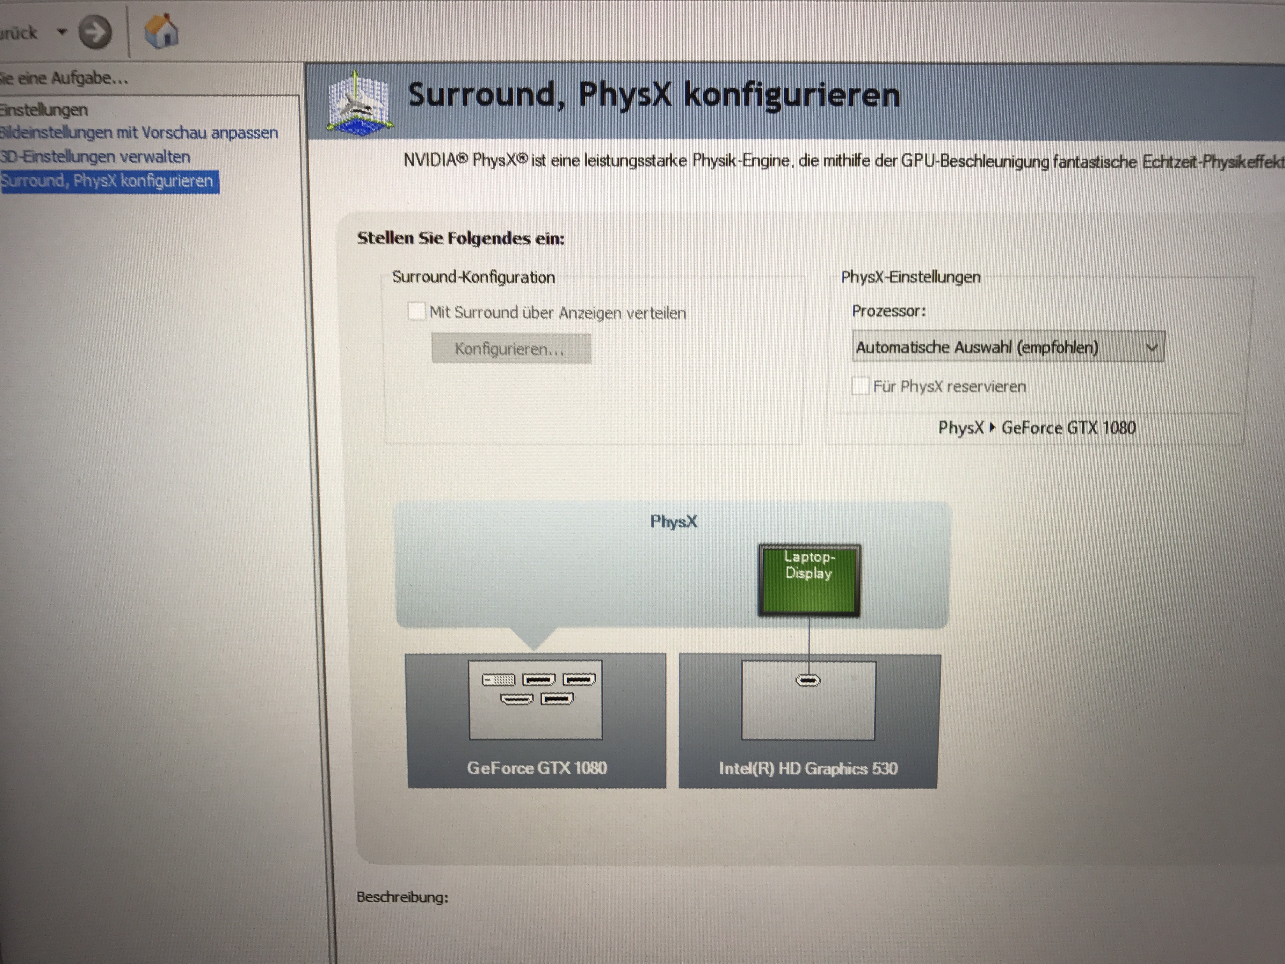The image size is (1285, 964).
Task: Click the Intel HD Graphics 530 port icon
Action: coord(808,680)
